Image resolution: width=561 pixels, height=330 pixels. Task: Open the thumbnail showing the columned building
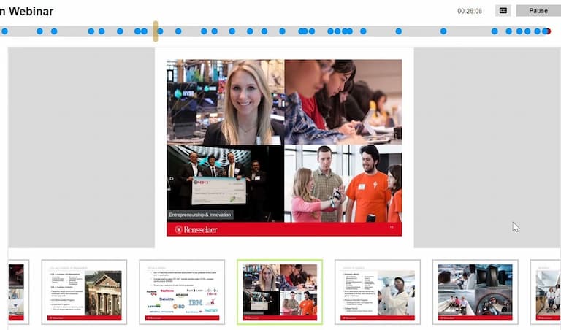tap(84, 292)
